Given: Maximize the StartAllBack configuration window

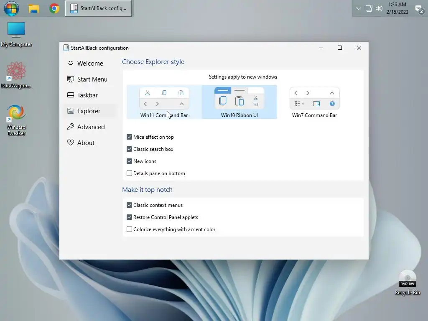Looking at the screenshot, I should click(340, 48).
